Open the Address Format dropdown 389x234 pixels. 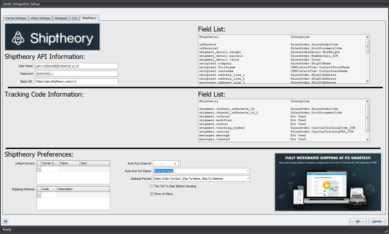(x=248, y=178)
